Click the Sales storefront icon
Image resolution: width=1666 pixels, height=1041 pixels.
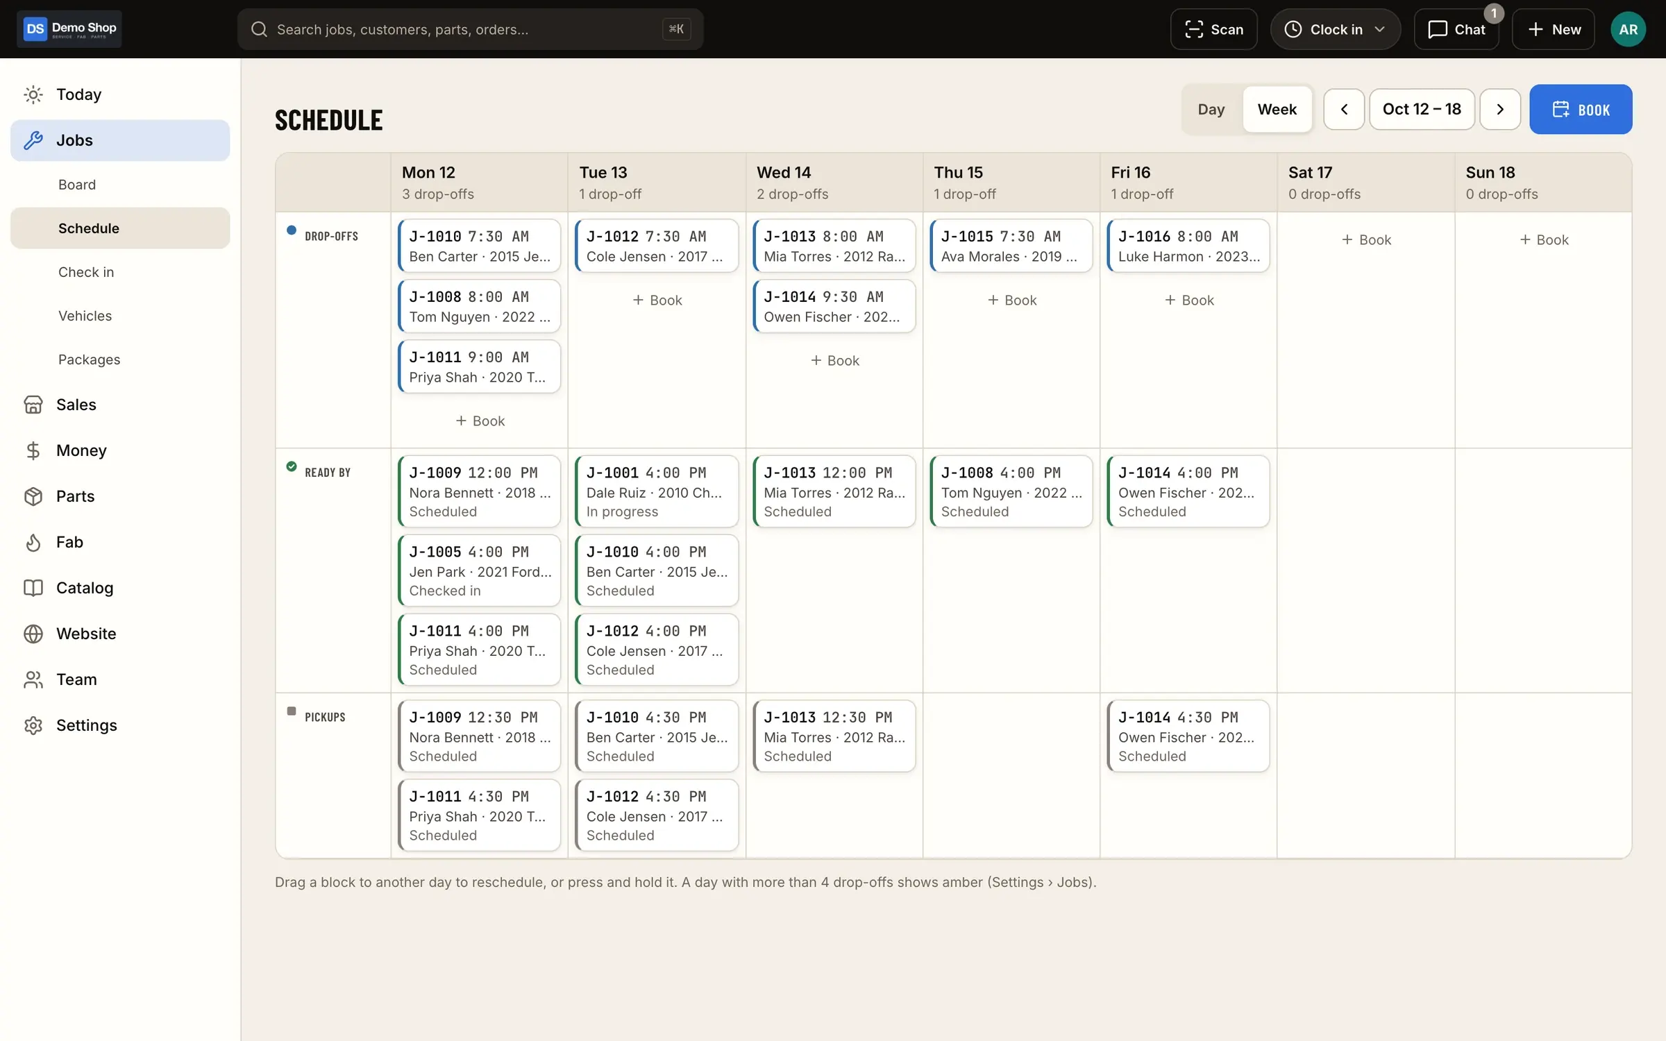click(33, 405)
